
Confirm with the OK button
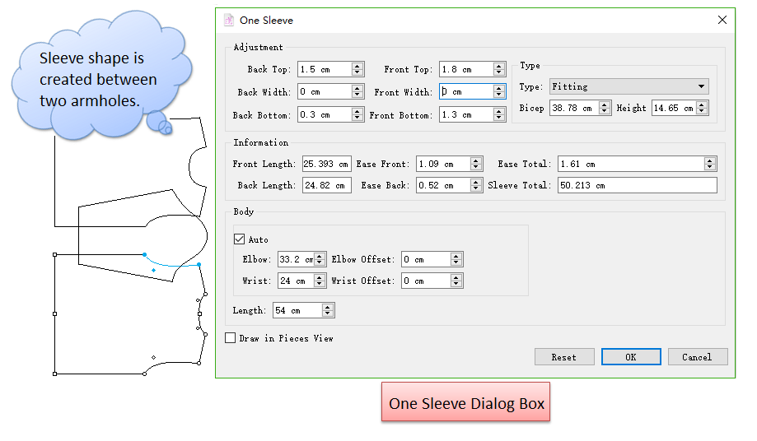(630, 357)
